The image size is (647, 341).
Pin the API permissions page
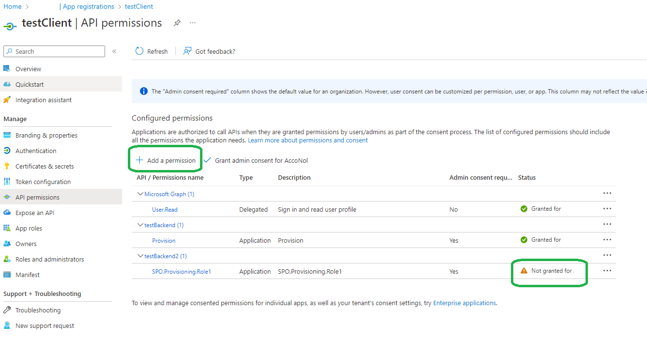tap(177, 23)
